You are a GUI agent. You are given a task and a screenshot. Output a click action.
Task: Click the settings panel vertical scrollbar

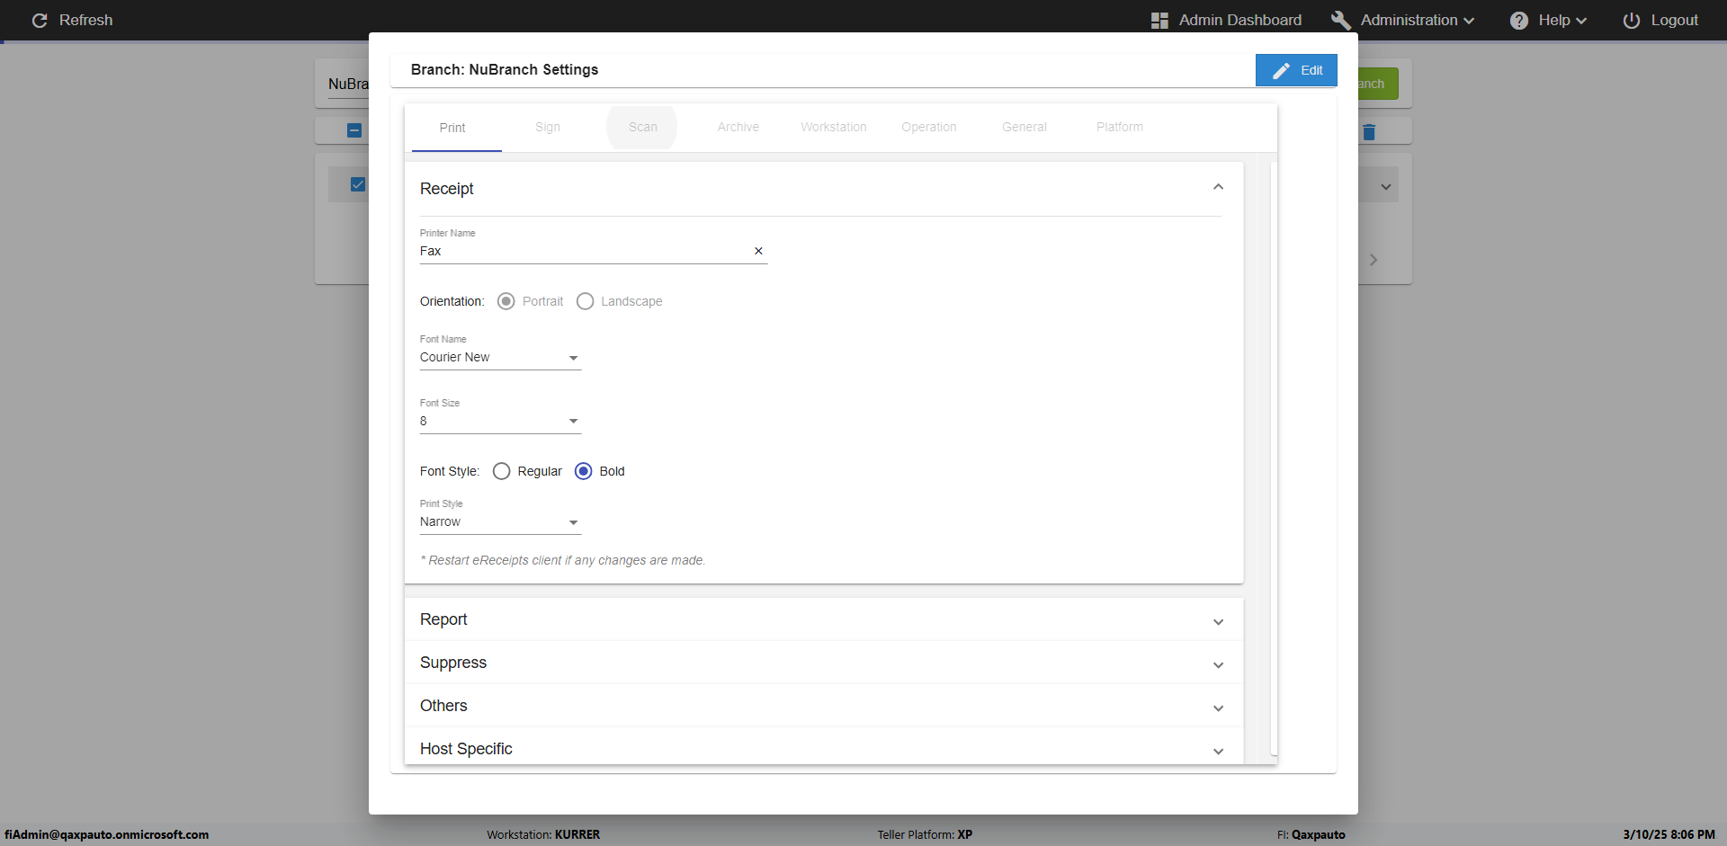point(1274,450)
